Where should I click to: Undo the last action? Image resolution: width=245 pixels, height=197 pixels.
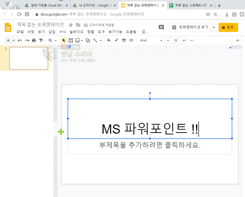pyautogui.click(x=20, y=40)
